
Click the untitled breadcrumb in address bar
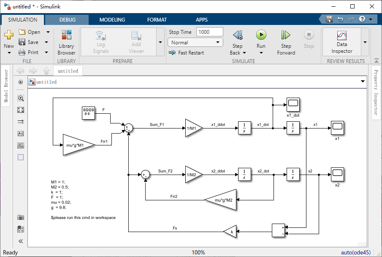pyautogui.click(x=46, y=82)
